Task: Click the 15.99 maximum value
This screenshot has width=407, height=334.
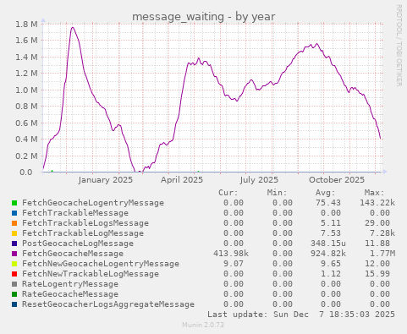Action: [377, 274]
